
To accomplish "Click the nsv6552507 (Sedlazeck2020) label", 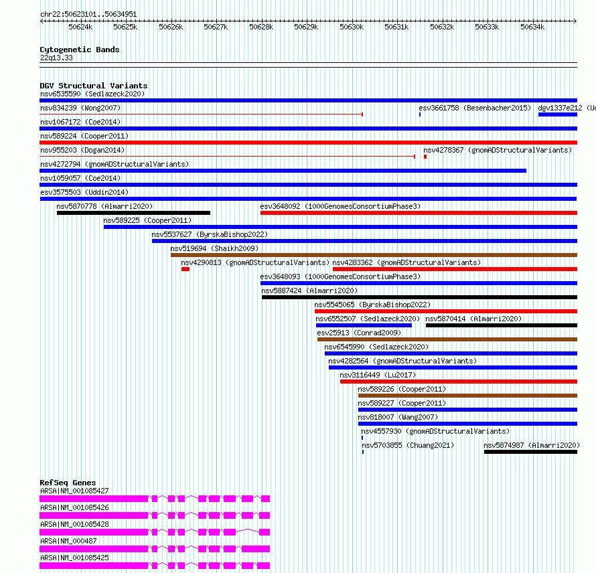I will (368, 319).
